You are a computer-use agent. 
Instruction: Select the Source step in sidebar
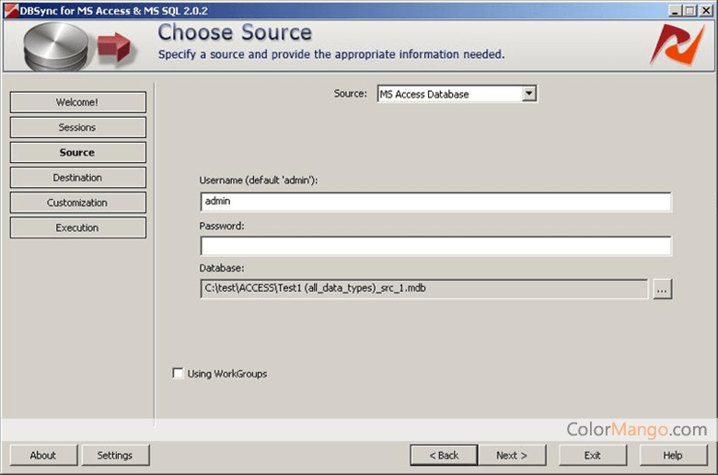click(x=78, y=153)
